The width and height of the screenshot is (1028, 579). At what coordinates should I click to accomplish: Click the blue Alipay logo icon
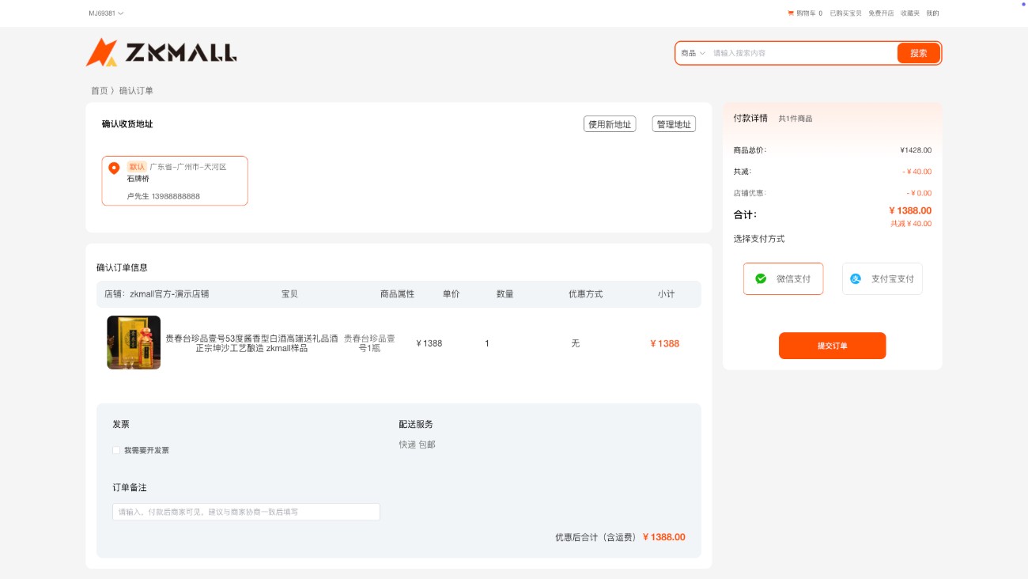pyautogui.click(x=856, y=278)
